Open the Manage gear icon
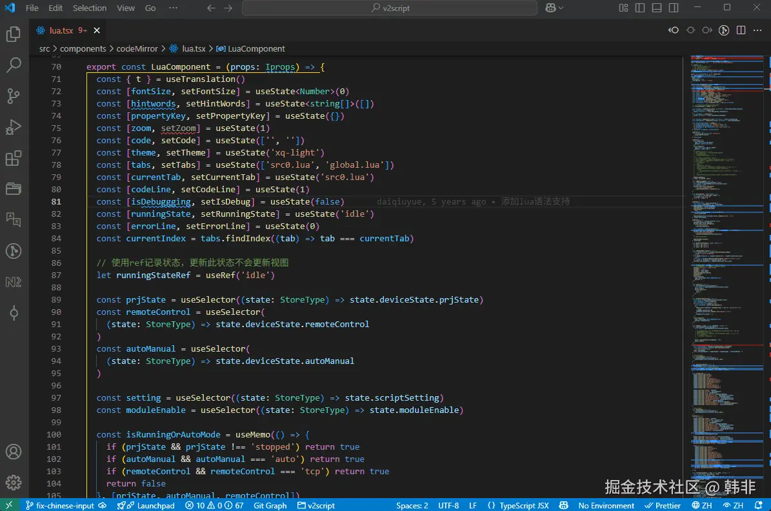 [14, 482]
